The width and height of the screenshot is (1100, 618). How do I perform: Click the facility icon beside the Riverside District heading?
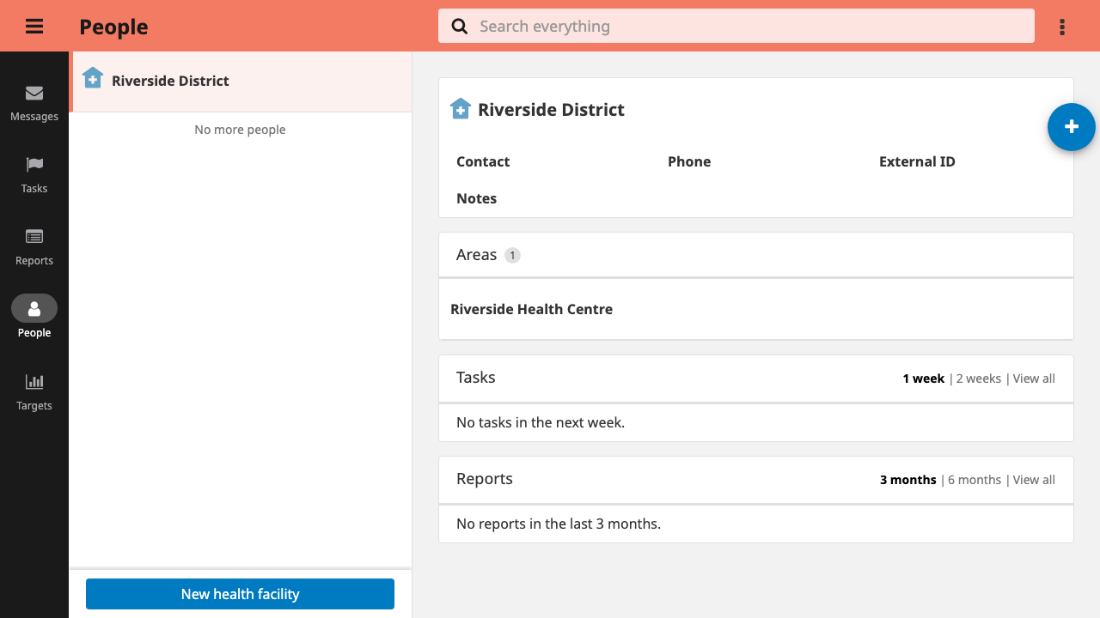tap(461, 109)
